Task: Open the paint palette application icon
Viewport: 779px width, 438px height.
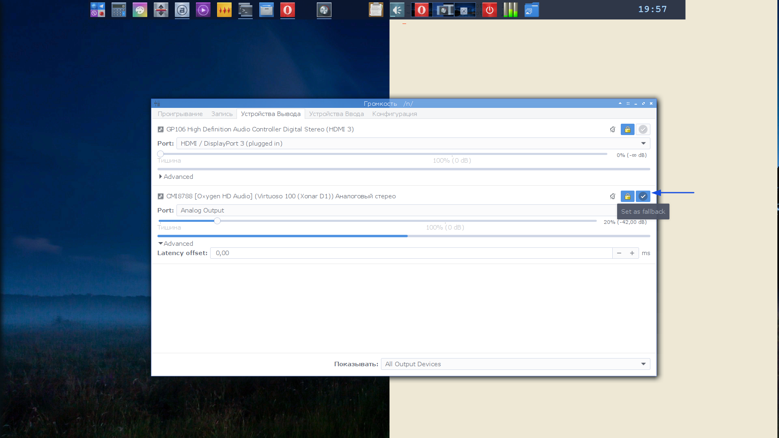Action: point(140,10)
